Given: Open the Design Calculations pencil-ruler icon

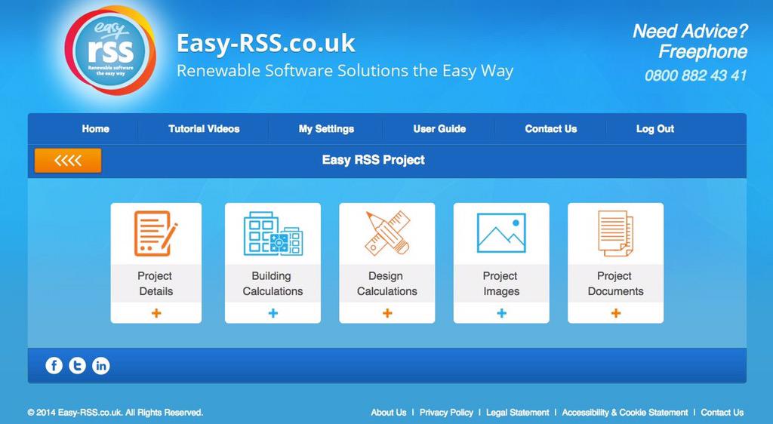Looking at the screenshot, I should point(387,233).
